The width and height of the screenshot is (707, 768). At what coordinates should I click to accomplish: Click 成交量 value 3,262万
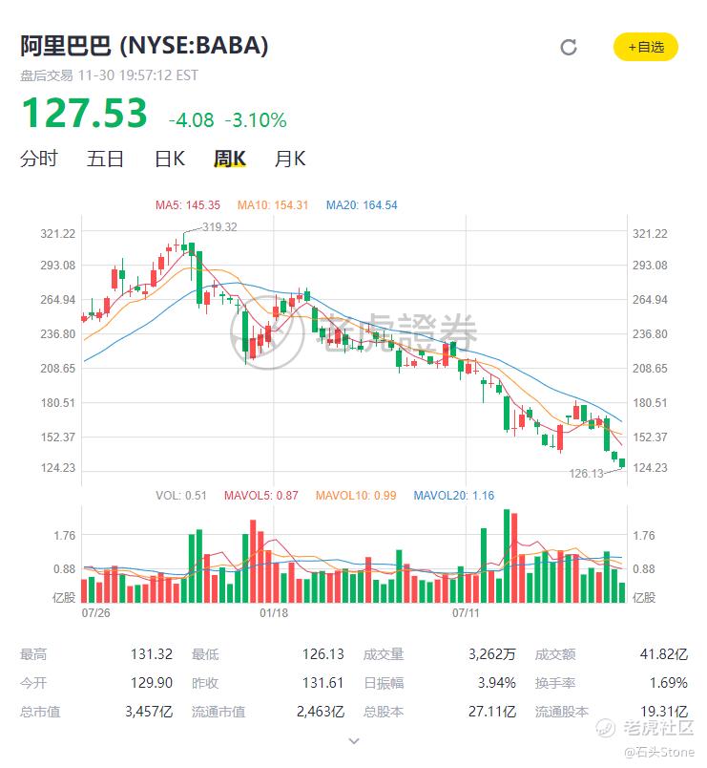coord(492,654)
